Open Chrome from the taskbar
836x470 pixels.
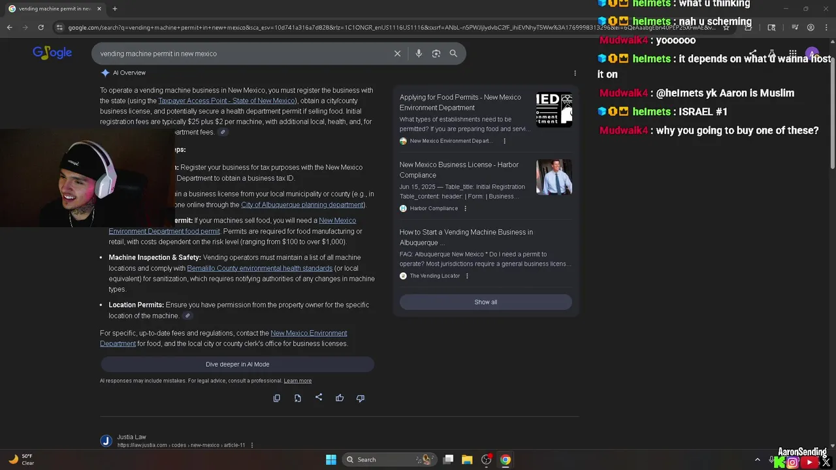click(x=506, y=460)
